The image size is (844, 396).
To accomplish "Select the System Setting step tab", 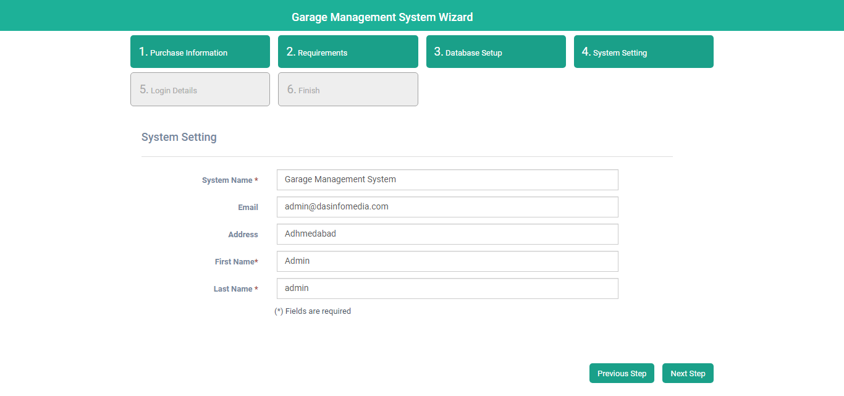I will (x=643, y=52).
